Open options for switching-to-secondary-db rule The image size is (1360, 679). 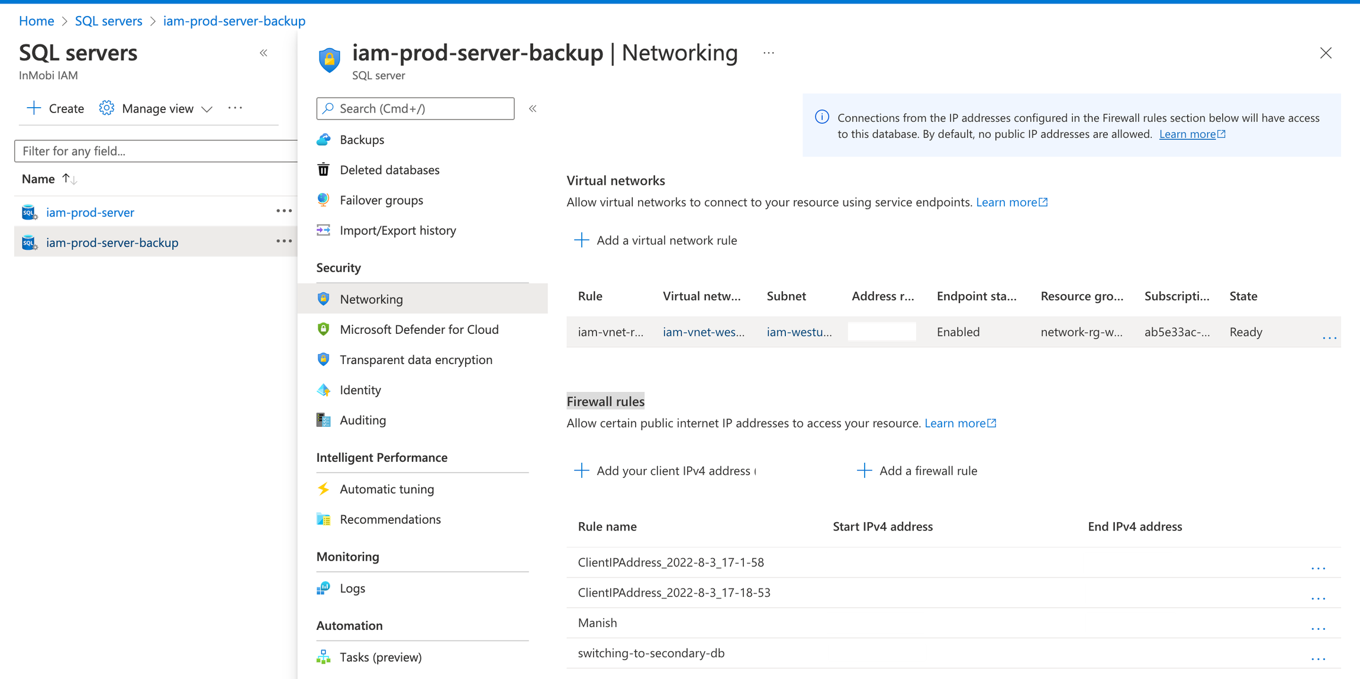(1318, 659)
